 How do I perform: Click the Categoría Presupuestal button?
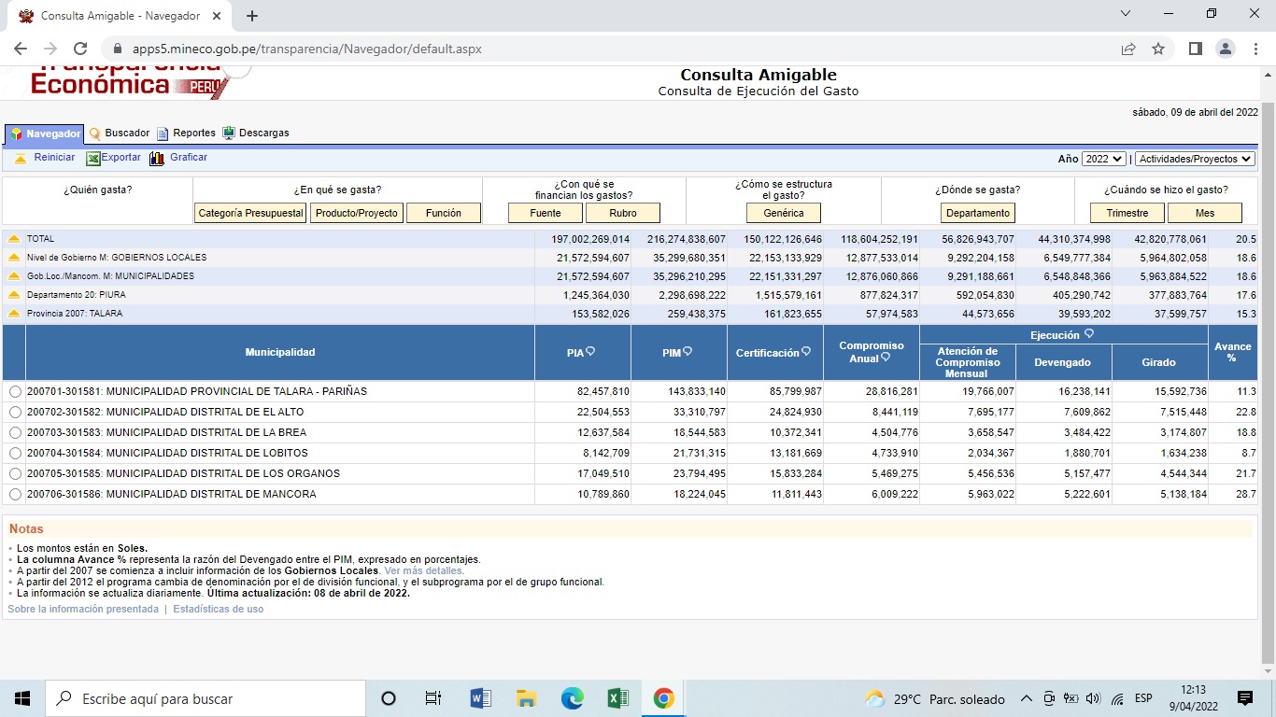[251, 213]
